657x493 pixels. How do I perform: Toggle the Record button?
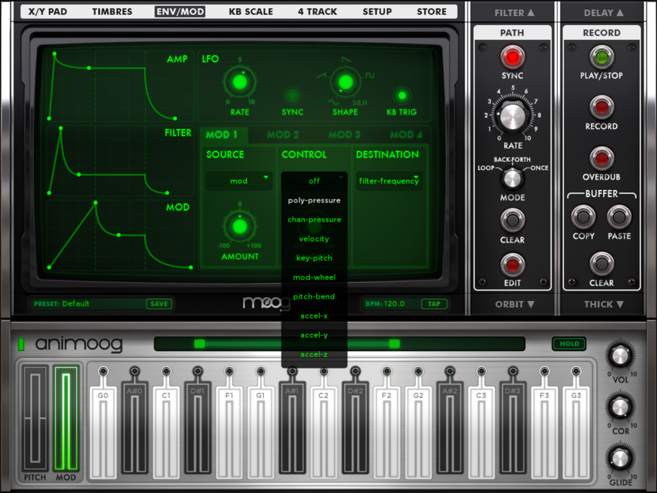601,107
